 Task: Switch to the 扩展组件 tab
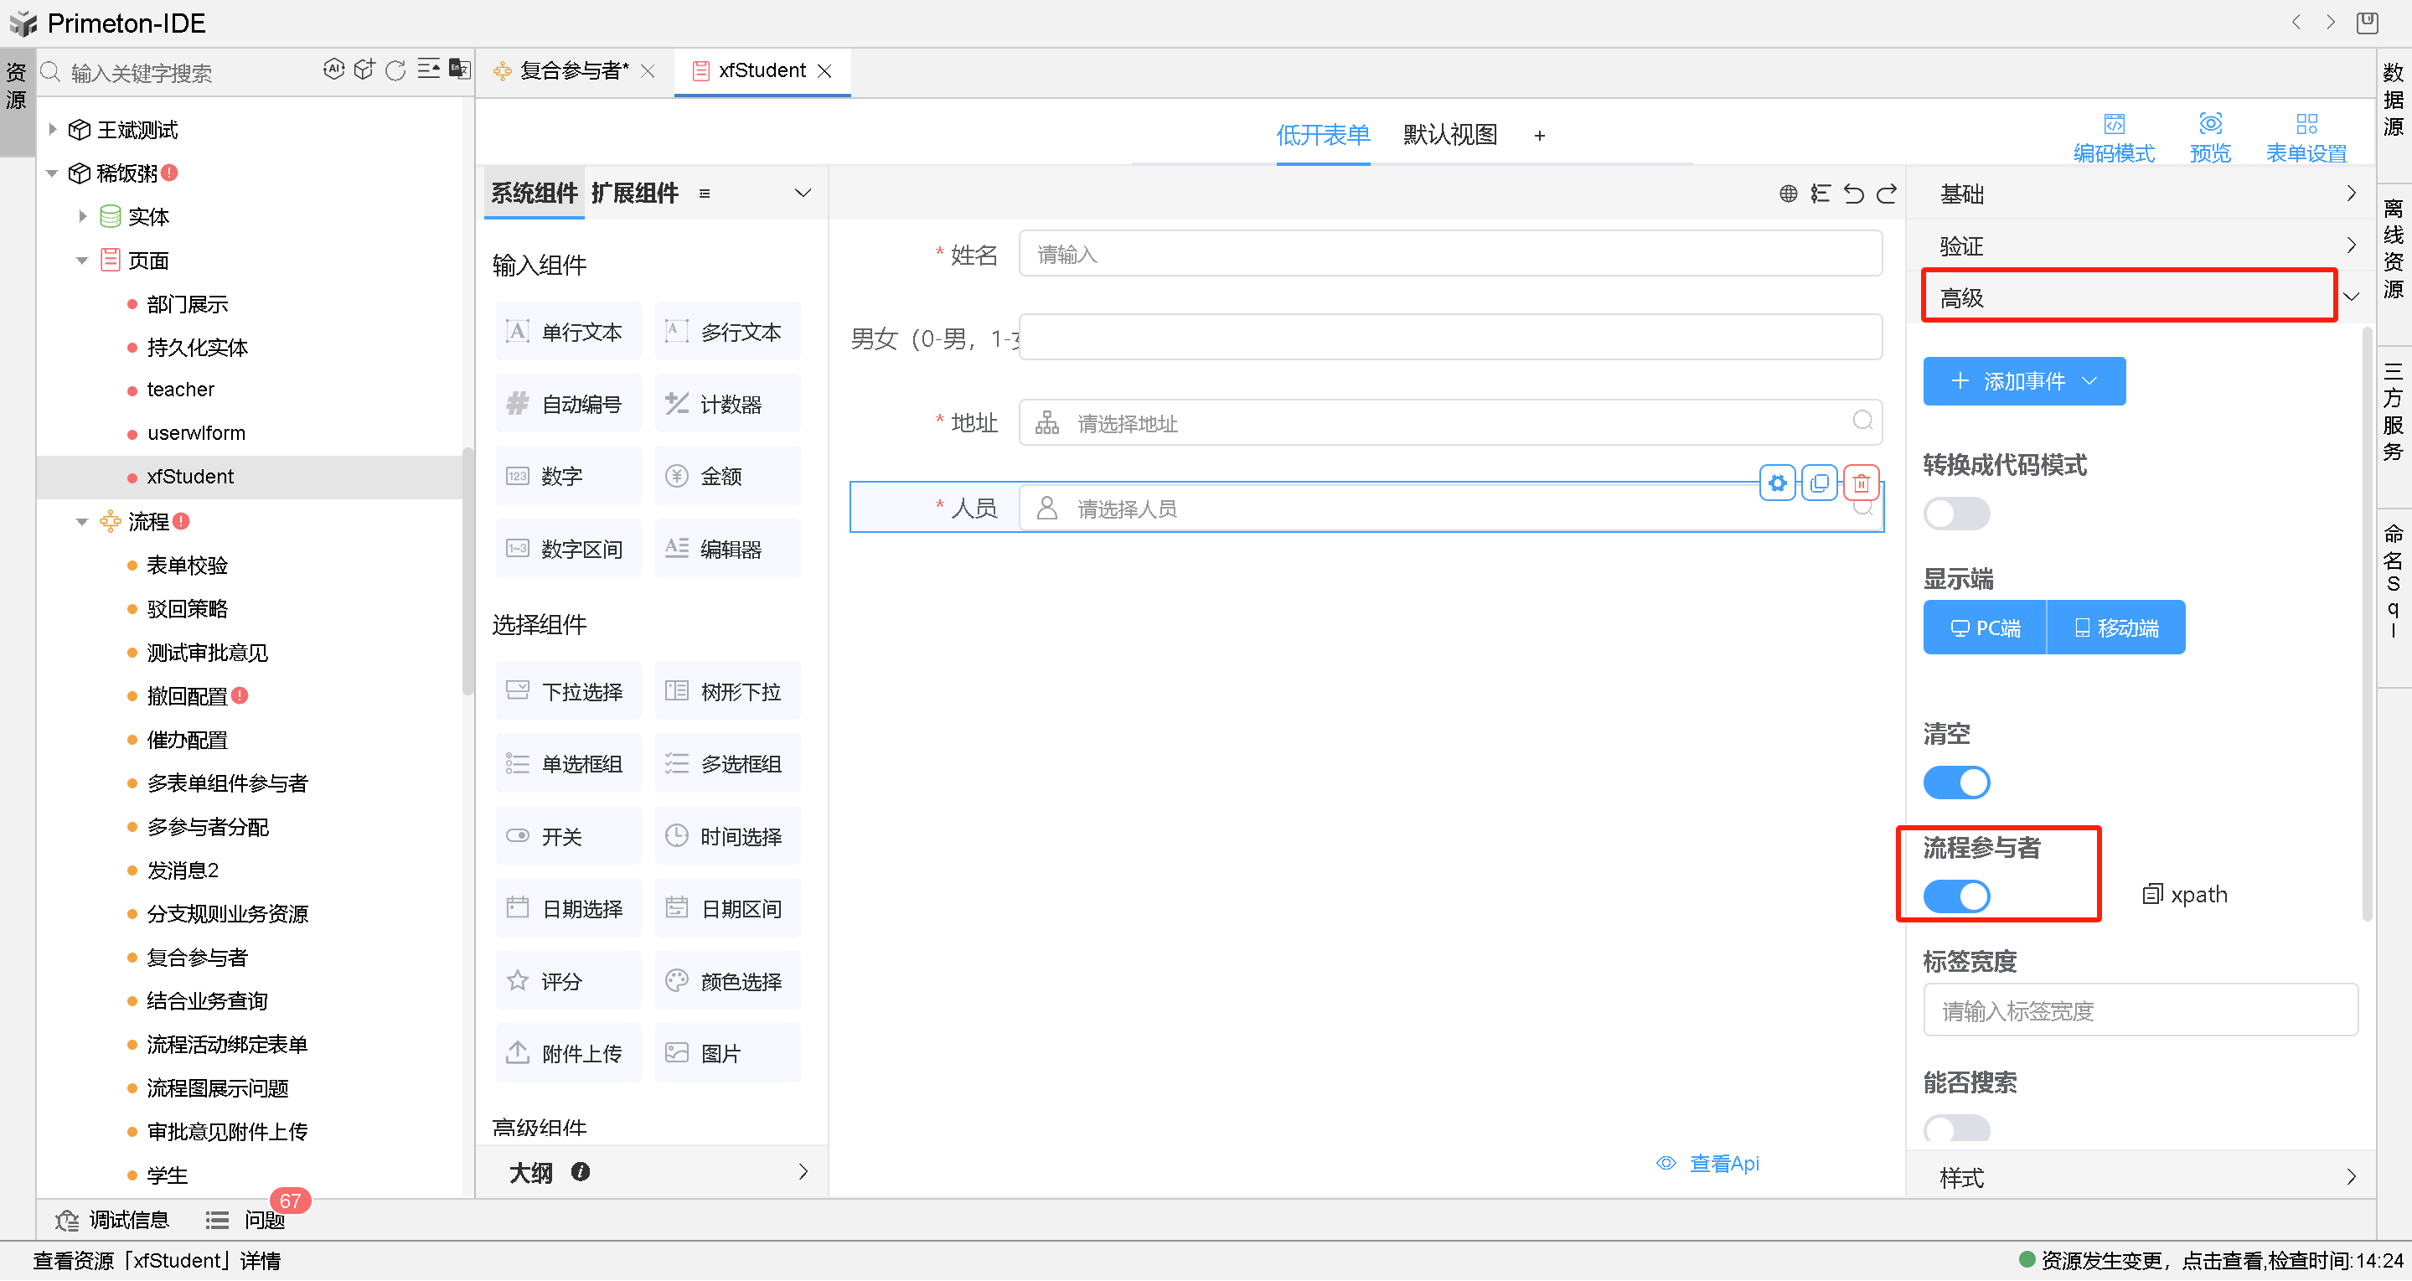pyautogui.click(x=634, y=193)
